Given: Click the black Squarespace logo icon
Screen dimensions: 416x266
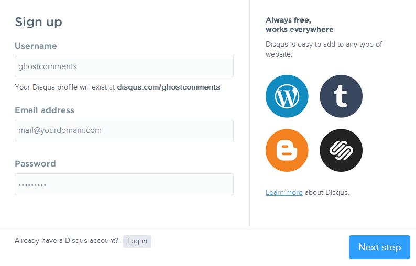Looking at the screenshot, I should (341, 150).
